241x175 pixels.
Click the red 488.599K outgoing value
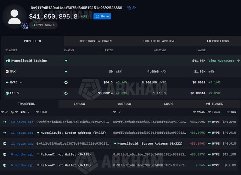tap(197, 144)
